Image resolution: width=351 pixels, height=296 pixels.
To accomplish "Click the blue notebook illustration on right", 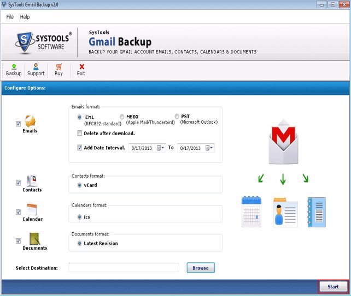I will point(317,212).
